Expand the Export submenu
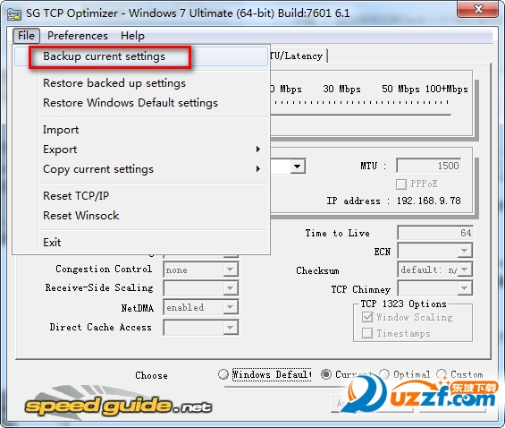This screenshot has height=428, width=505. (x=140, y=150)
